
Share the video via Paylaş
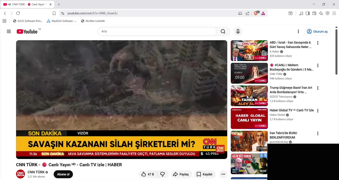pyautogui.click(x=181, y=174)
